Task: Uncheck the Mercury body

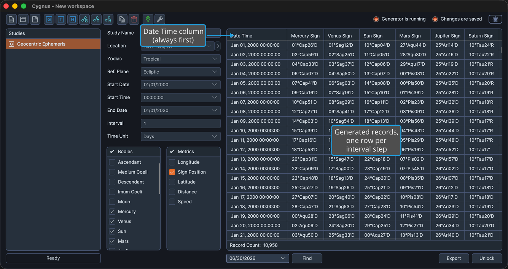Action: [x=112, y=212]
